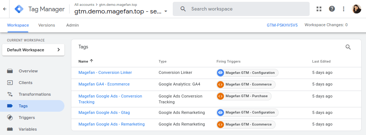Click code icon in Remarketing row trigger
Screen dimensions: 366x135
[220, 124]
